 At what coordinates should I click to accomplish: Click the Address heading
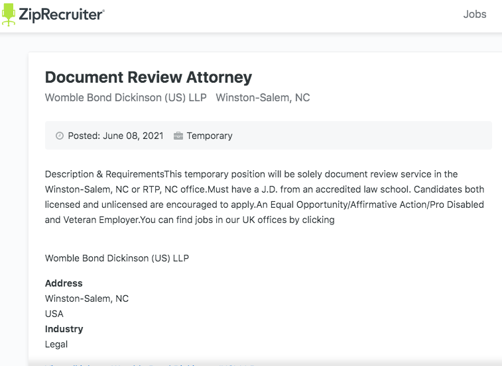(64, 283)
